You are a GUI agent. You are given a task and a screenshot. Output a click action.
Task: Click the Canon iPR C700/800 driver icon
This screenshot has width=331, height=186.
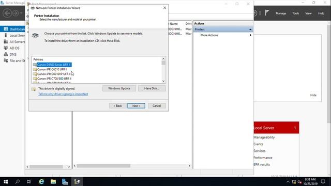tap(35, 79)
